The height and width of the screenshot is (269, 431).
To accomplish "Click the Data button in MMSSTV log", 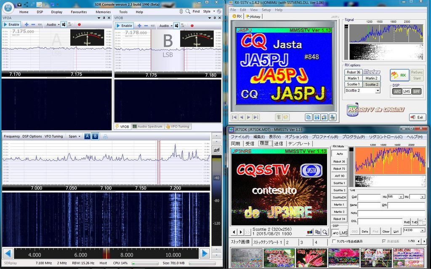I will 365,232.
